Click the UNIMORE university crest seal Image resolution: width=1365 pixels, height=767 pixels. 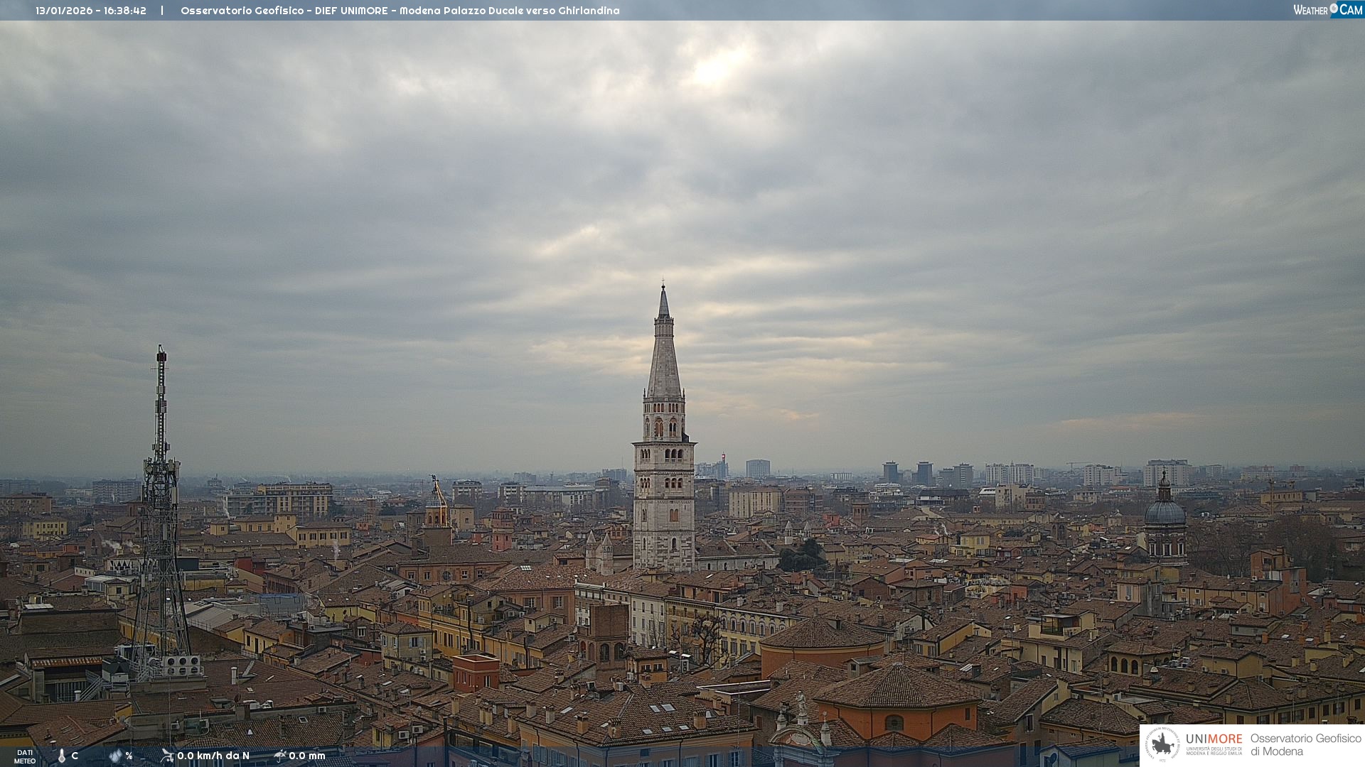1162,744
